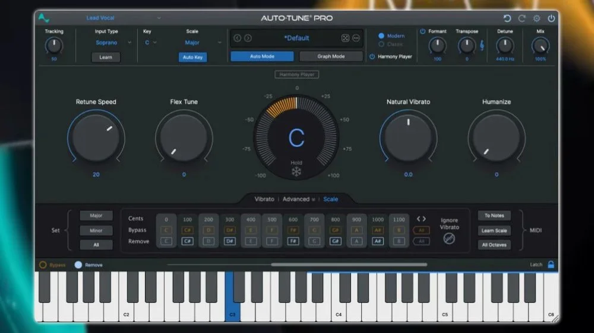Open the settings gear icon
594x333 pixels.
pyautogui.click(x=536, y=18)
